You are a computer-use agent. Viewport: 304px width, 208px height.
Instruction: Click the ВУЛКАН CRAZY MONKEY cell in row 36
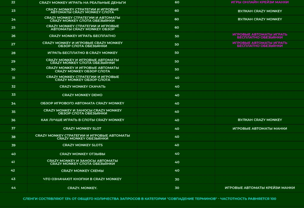tap(260, 120)
